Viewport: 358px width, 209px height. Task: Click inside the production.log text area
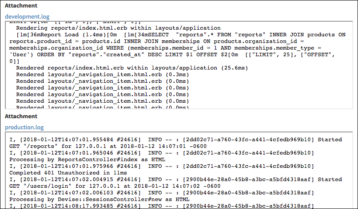(179, 170)
